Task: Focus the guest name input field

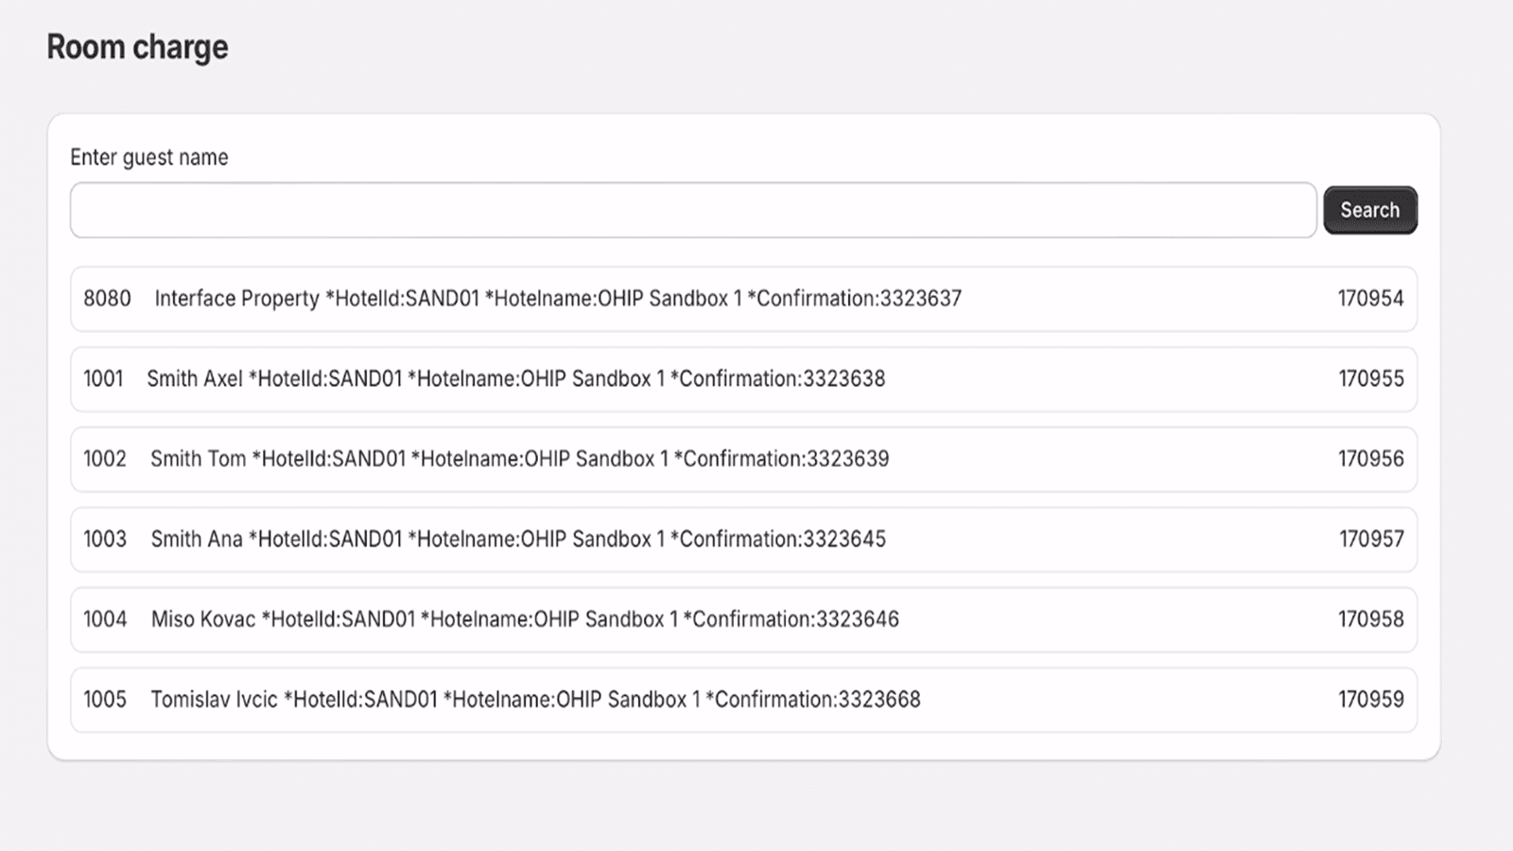Action: click(692, 210)
